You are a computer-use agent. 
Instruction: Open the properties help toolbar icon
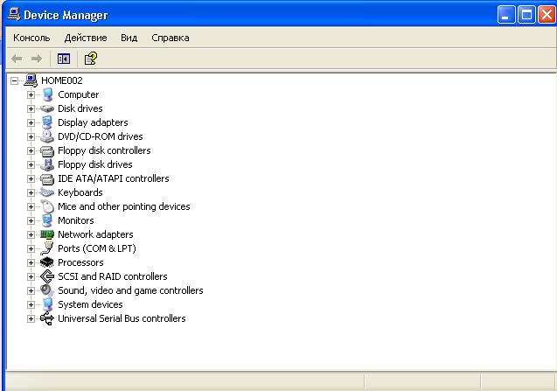[91, 59]
